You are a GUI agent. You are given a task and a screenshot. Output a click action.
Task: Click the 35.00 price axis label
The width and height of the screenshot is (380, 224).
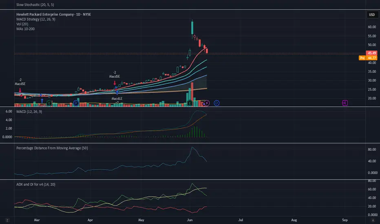372,71
